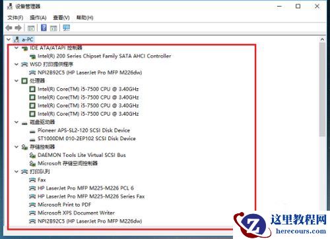Select ST1000DM 010-2EP102 SCSI Disk Device
This screenshot has height=239, width=330.
click(x=86, y=139)
